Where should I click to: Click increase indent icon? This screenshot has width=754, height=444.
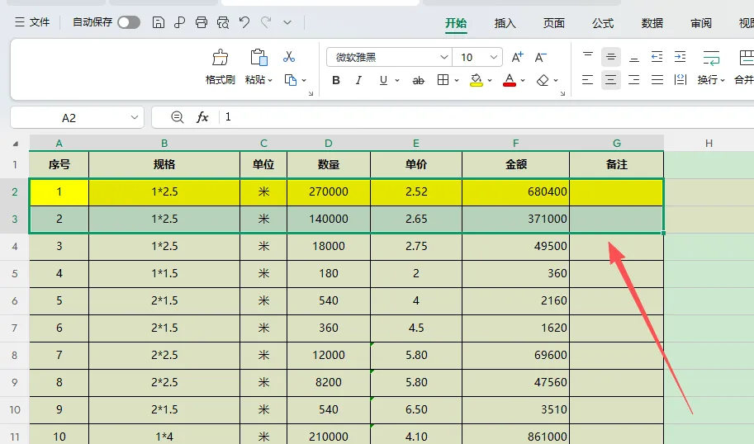point(680,57)
